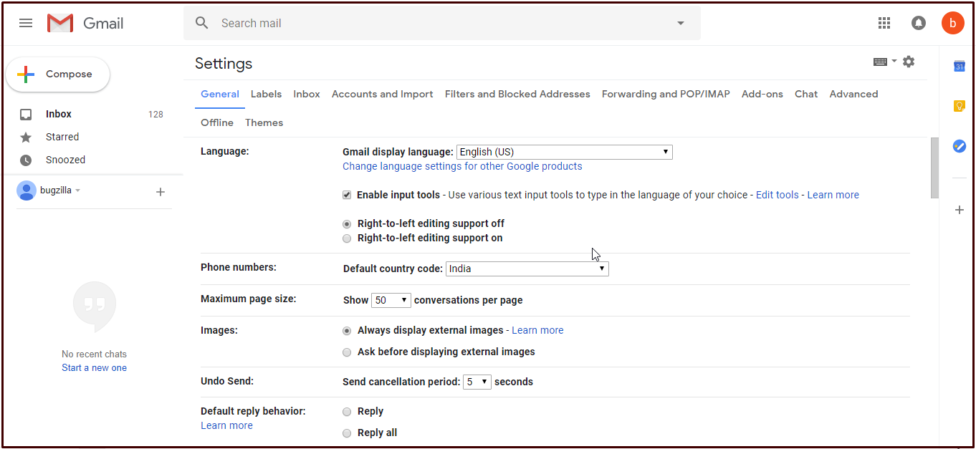Expand the Default country code dropdown
Viewport: 976px width, 449px height.
(x=527, y=269)
